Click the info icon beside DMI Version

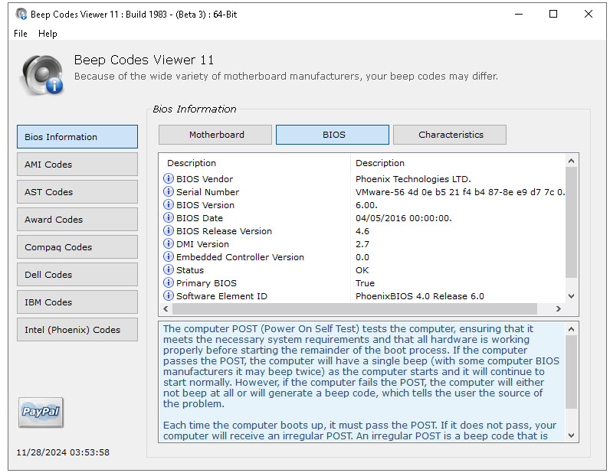click(x=168, y=243)
